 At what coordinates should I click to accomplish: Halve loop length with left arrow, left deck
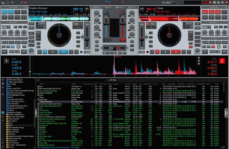(10, 52)
